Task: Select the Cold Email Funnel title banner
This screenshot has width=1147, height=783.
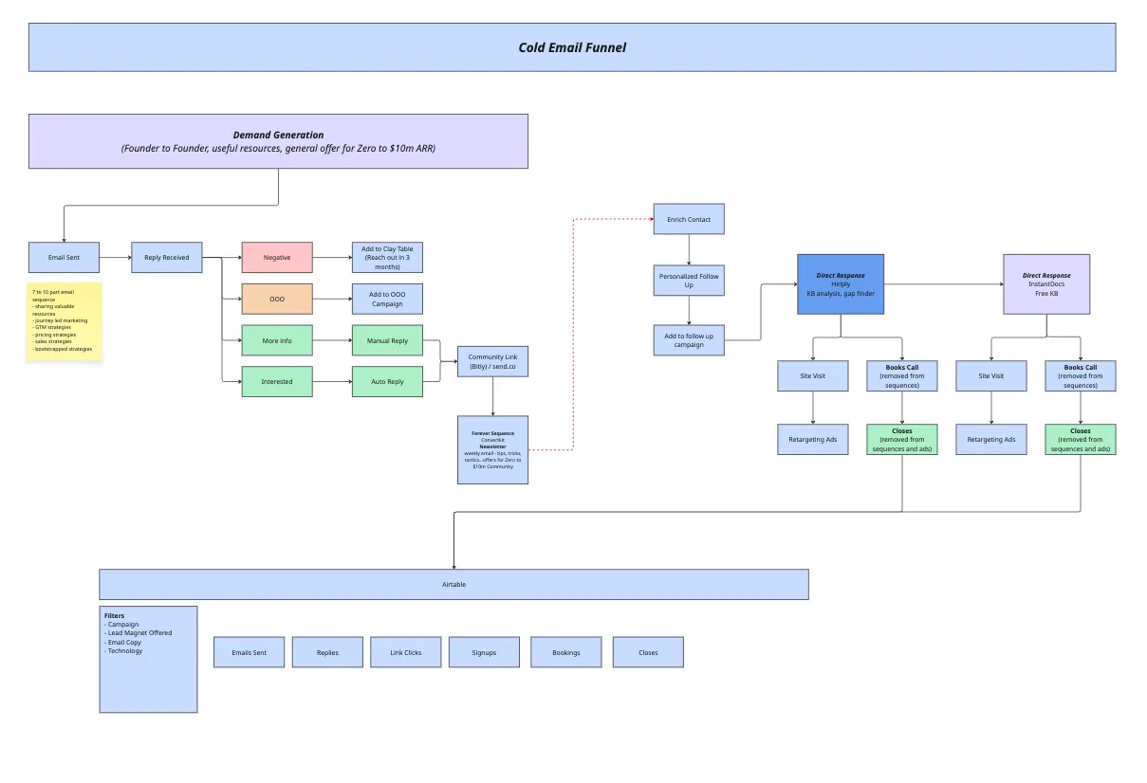Action: point(572,47)
